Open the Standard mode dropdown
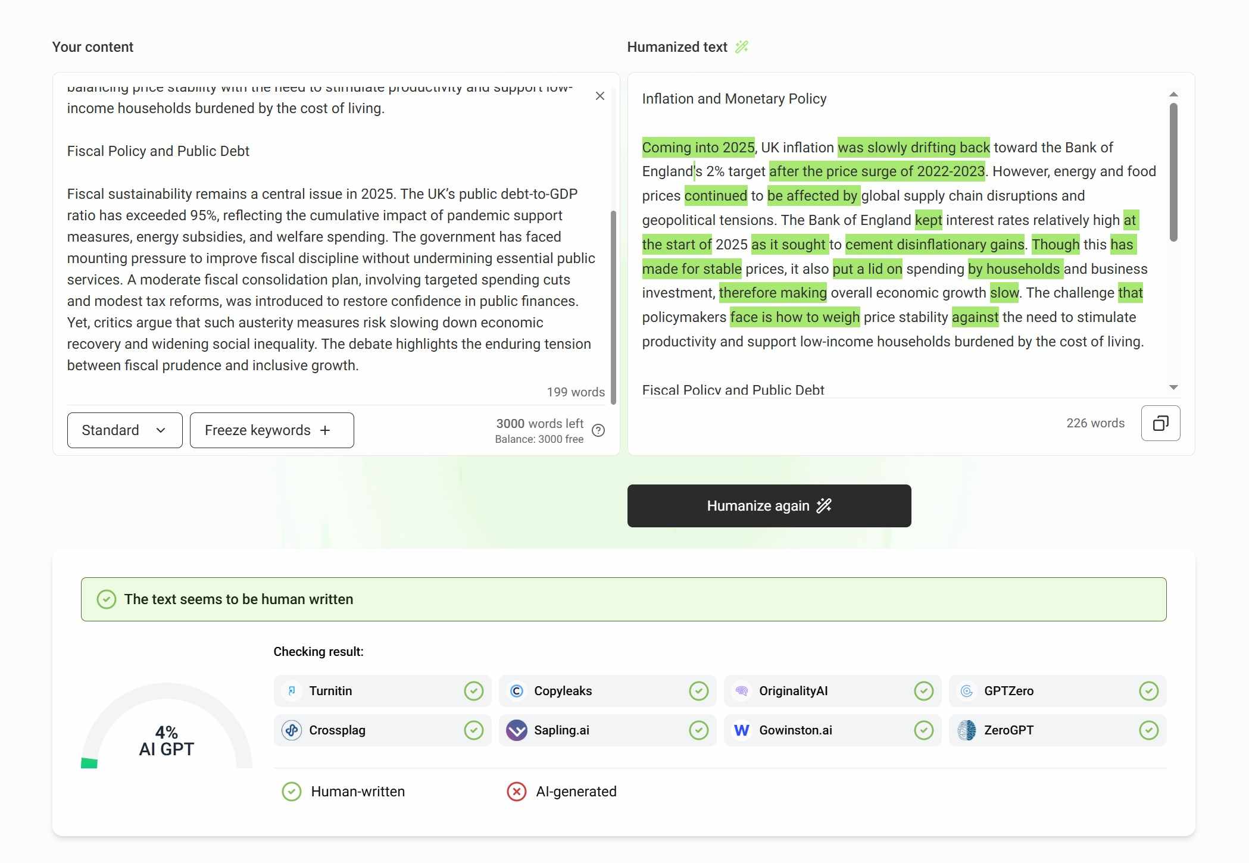This screenshot has height=863, width=1249. coord(124,430)
